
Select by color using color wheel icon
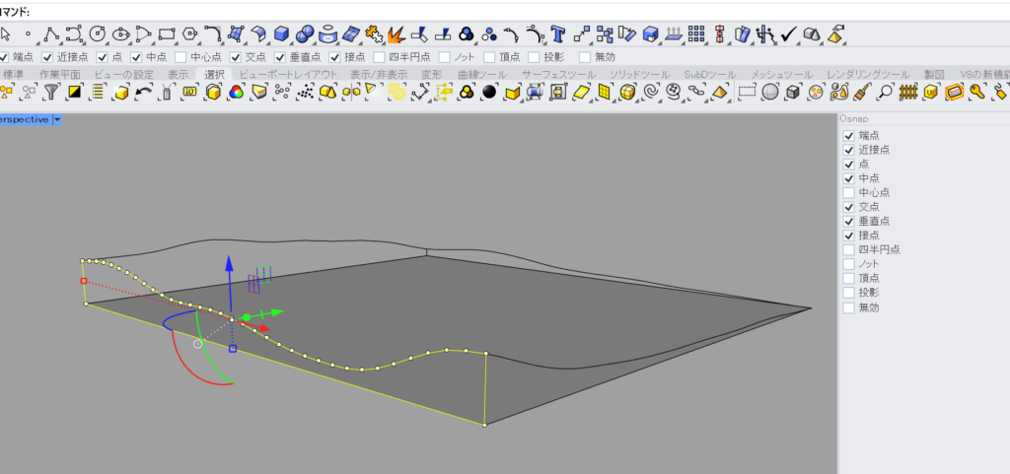pyautogui.click(x=236, y=93)
